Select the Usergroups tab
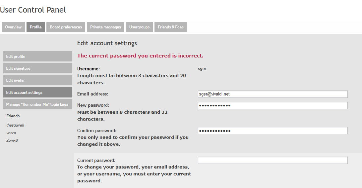Viewport: 362px width, 188px height. (139, 27)
